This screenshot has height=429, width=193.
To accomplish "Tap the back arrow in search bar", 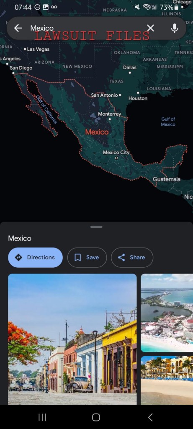I will click(18, 28).
